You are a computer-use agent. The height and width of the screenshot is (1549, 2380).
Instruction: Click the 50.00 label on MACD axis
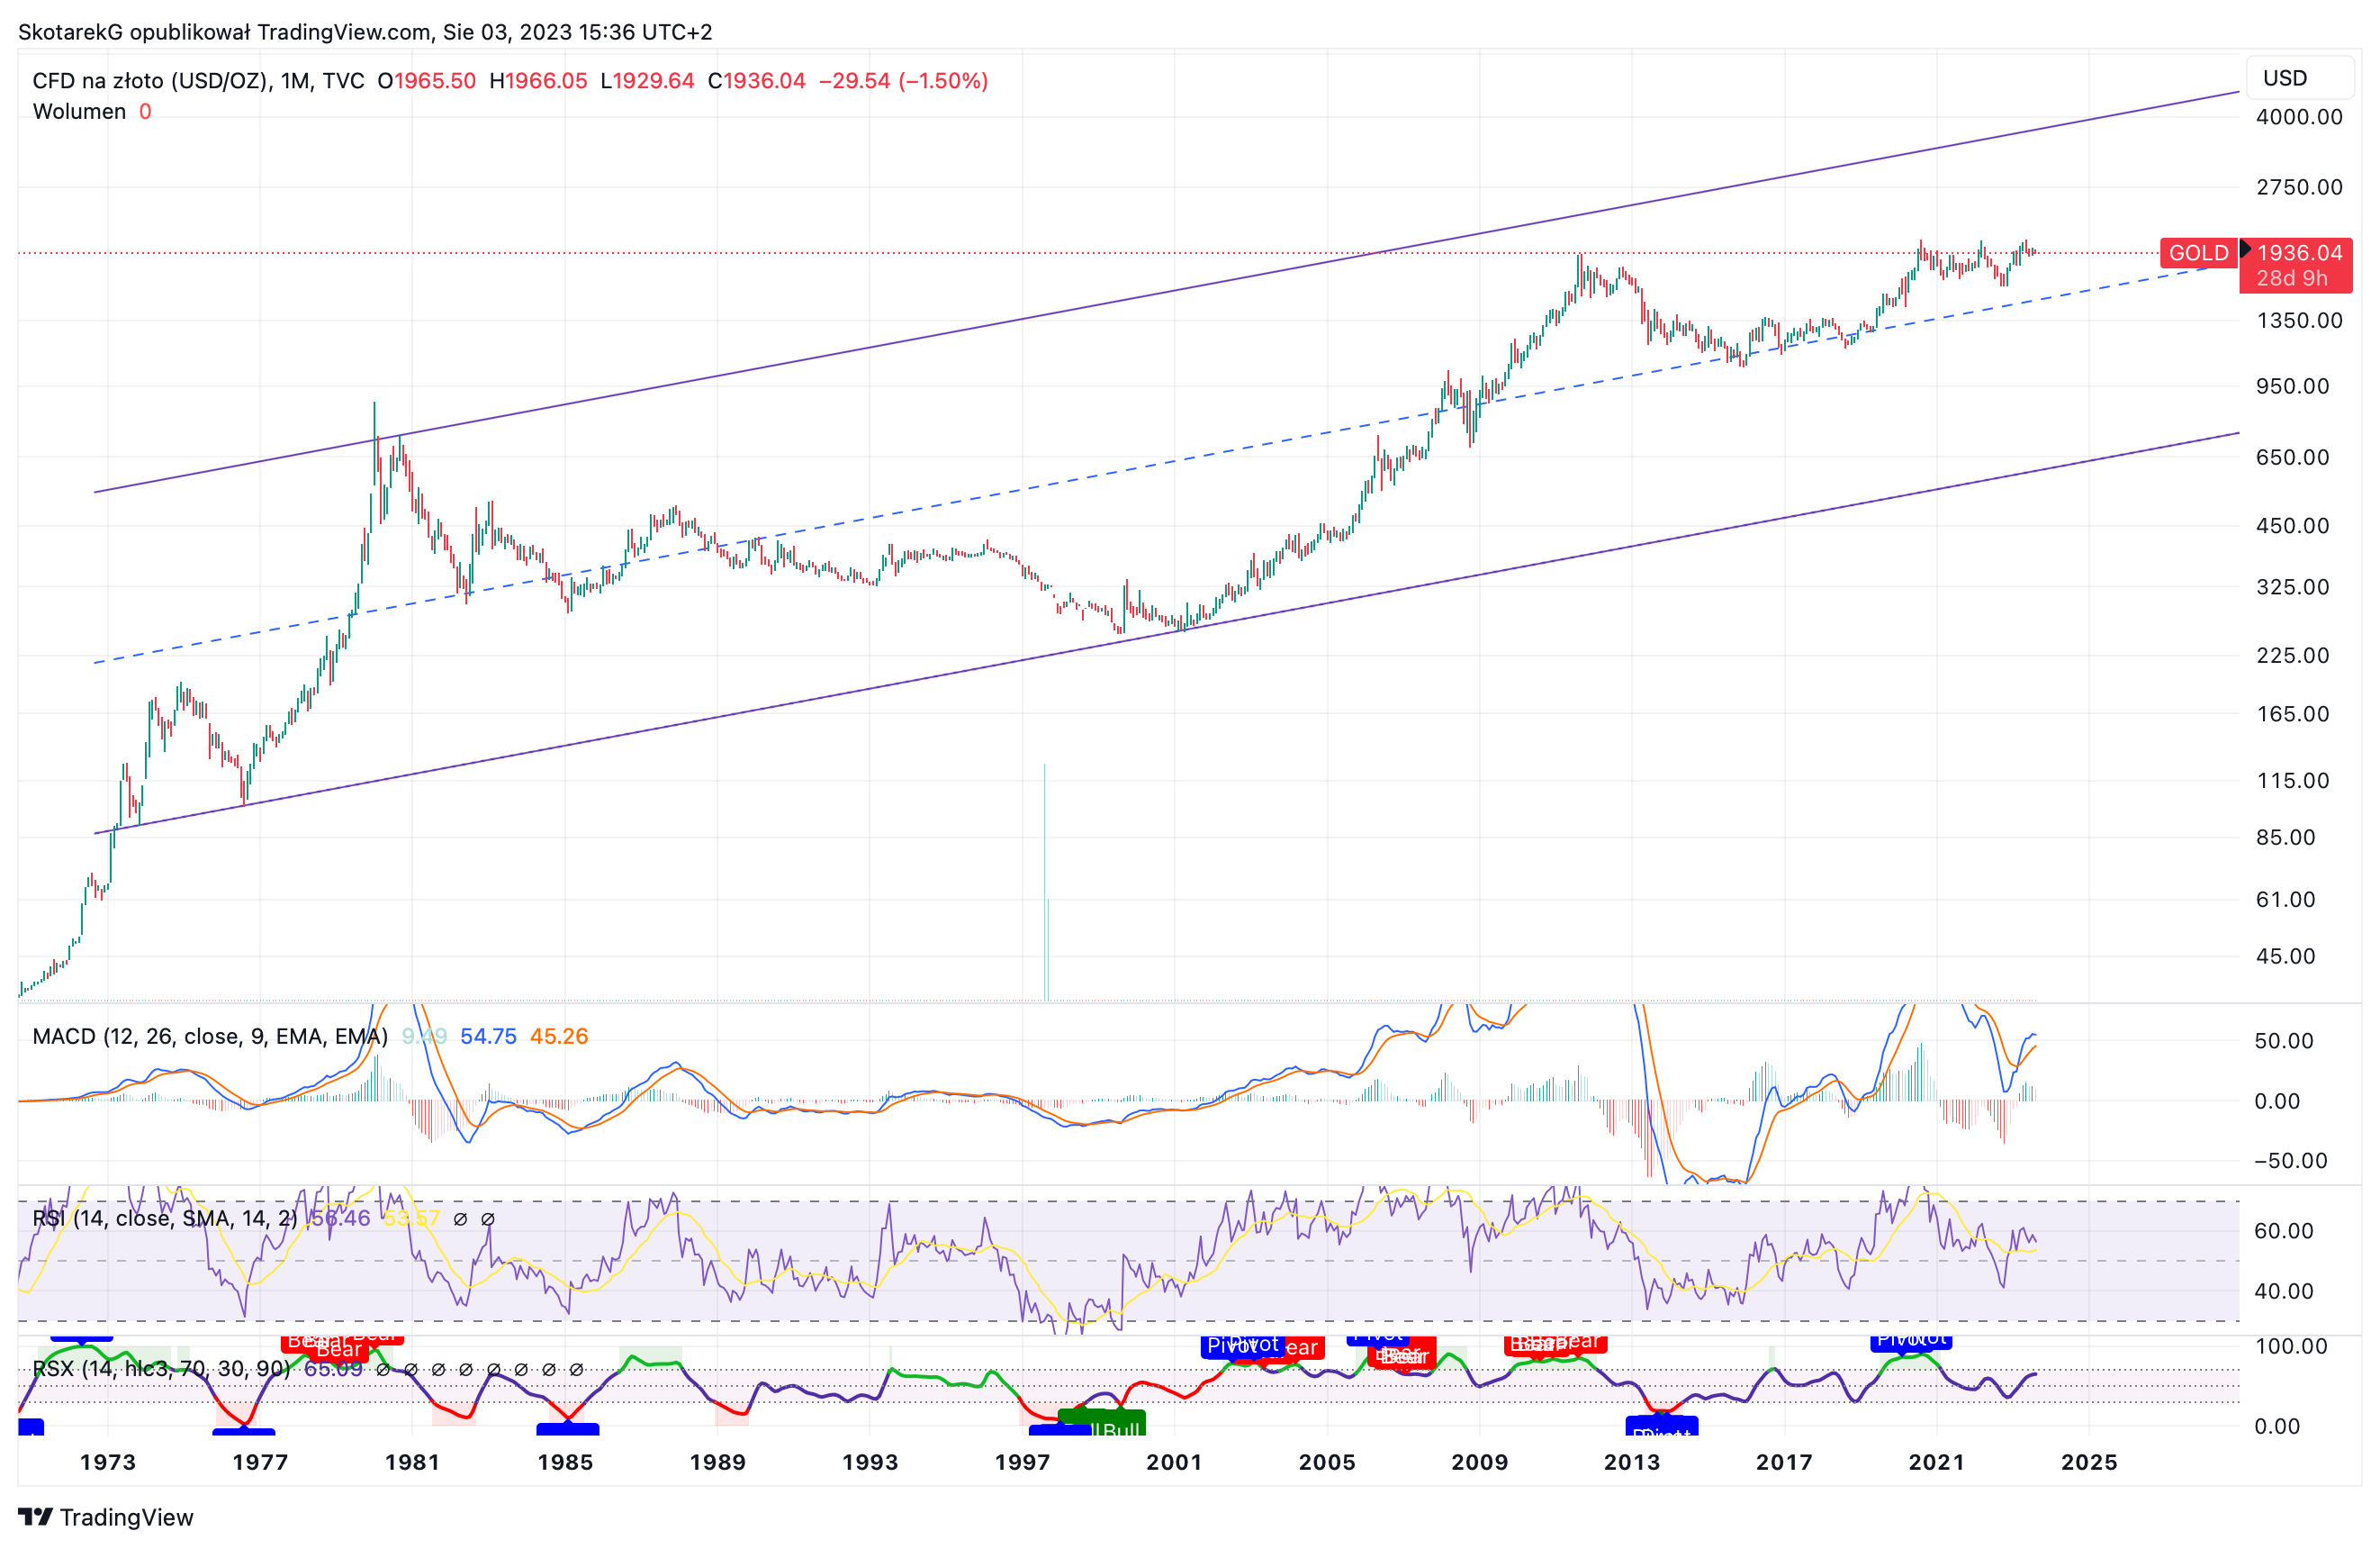[2284, 1042]
